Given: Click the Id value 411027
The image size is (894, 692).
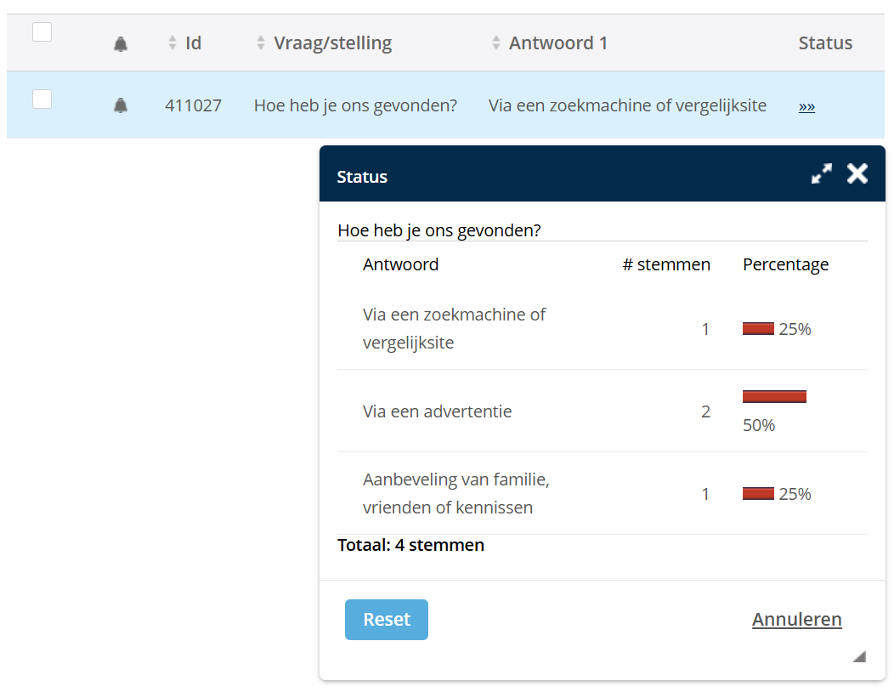Looking at the screenshot, I should coord(193,105).
